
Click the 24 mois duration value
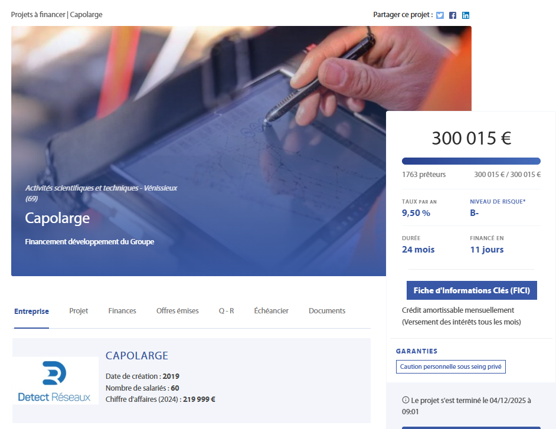tap(418, 250)
